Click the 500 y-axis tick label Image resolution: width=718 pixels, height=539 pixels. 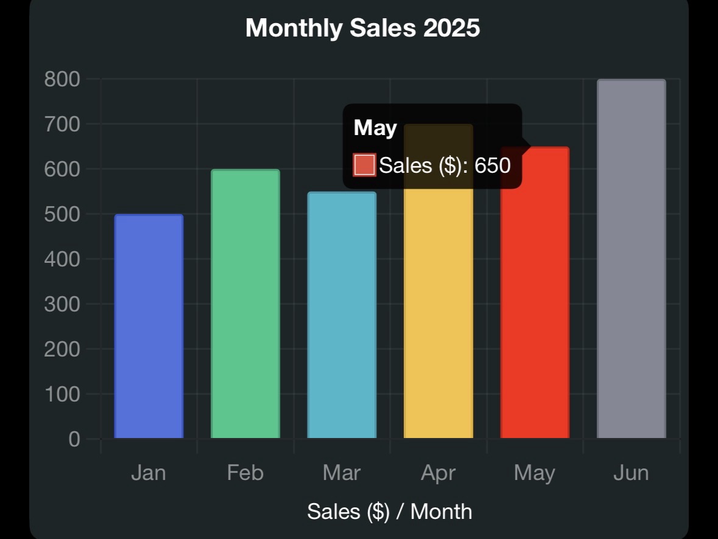[x=62, y=214]
